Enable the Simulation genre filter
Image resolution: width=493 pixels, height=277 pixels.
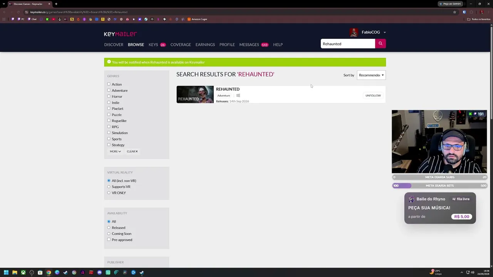point(109,133)
